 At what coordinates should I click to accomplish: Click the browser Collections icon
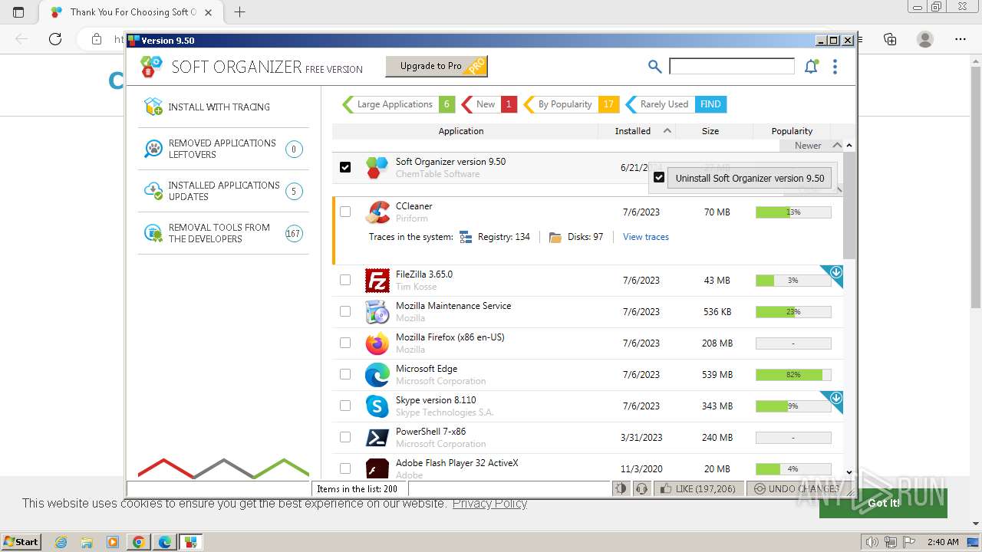[x=890, y=39]
